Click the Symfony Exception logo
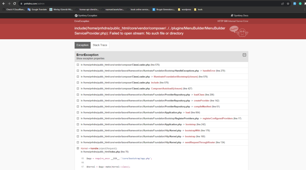 click(x=86, y=16)
